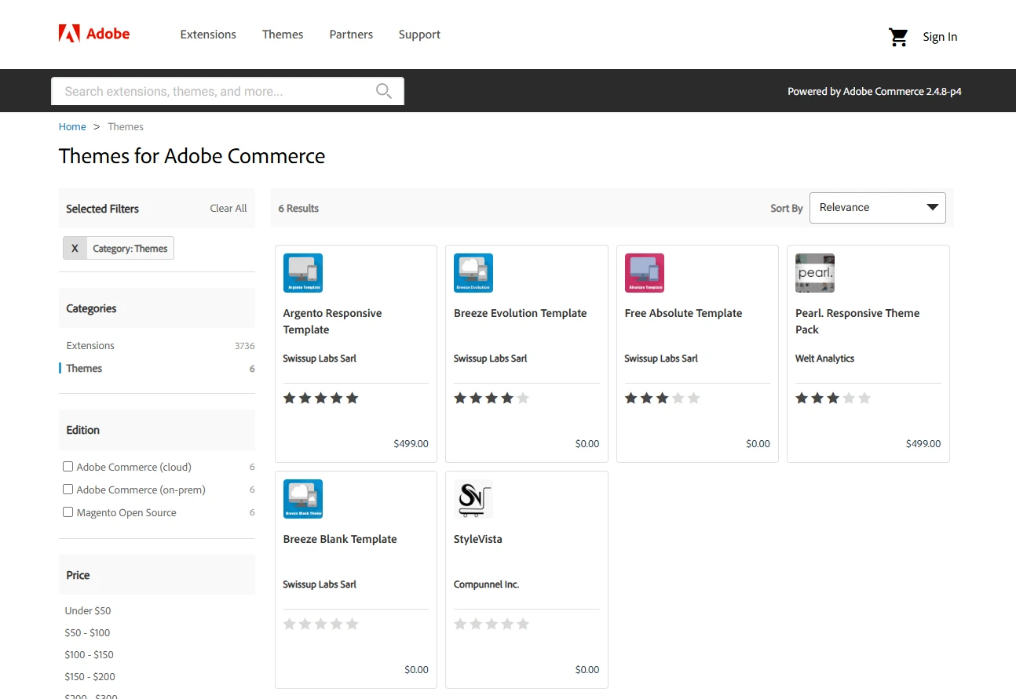Click the Pearl Responsive Theme Pack thumbnail icon
This screenshot has width=1016, height=699.
pyautogui.click(x=814, y=272)
